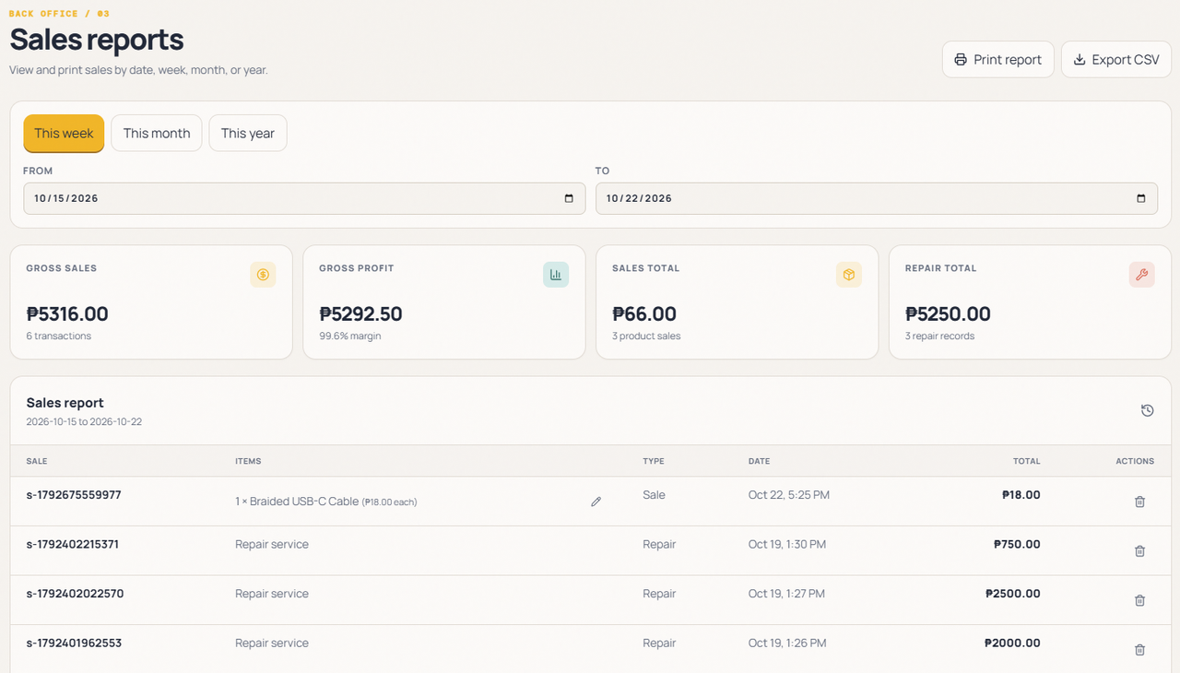Switch to This month filter
The image size is (1180, 673).
pyautogui.click(x=157, y=134)
